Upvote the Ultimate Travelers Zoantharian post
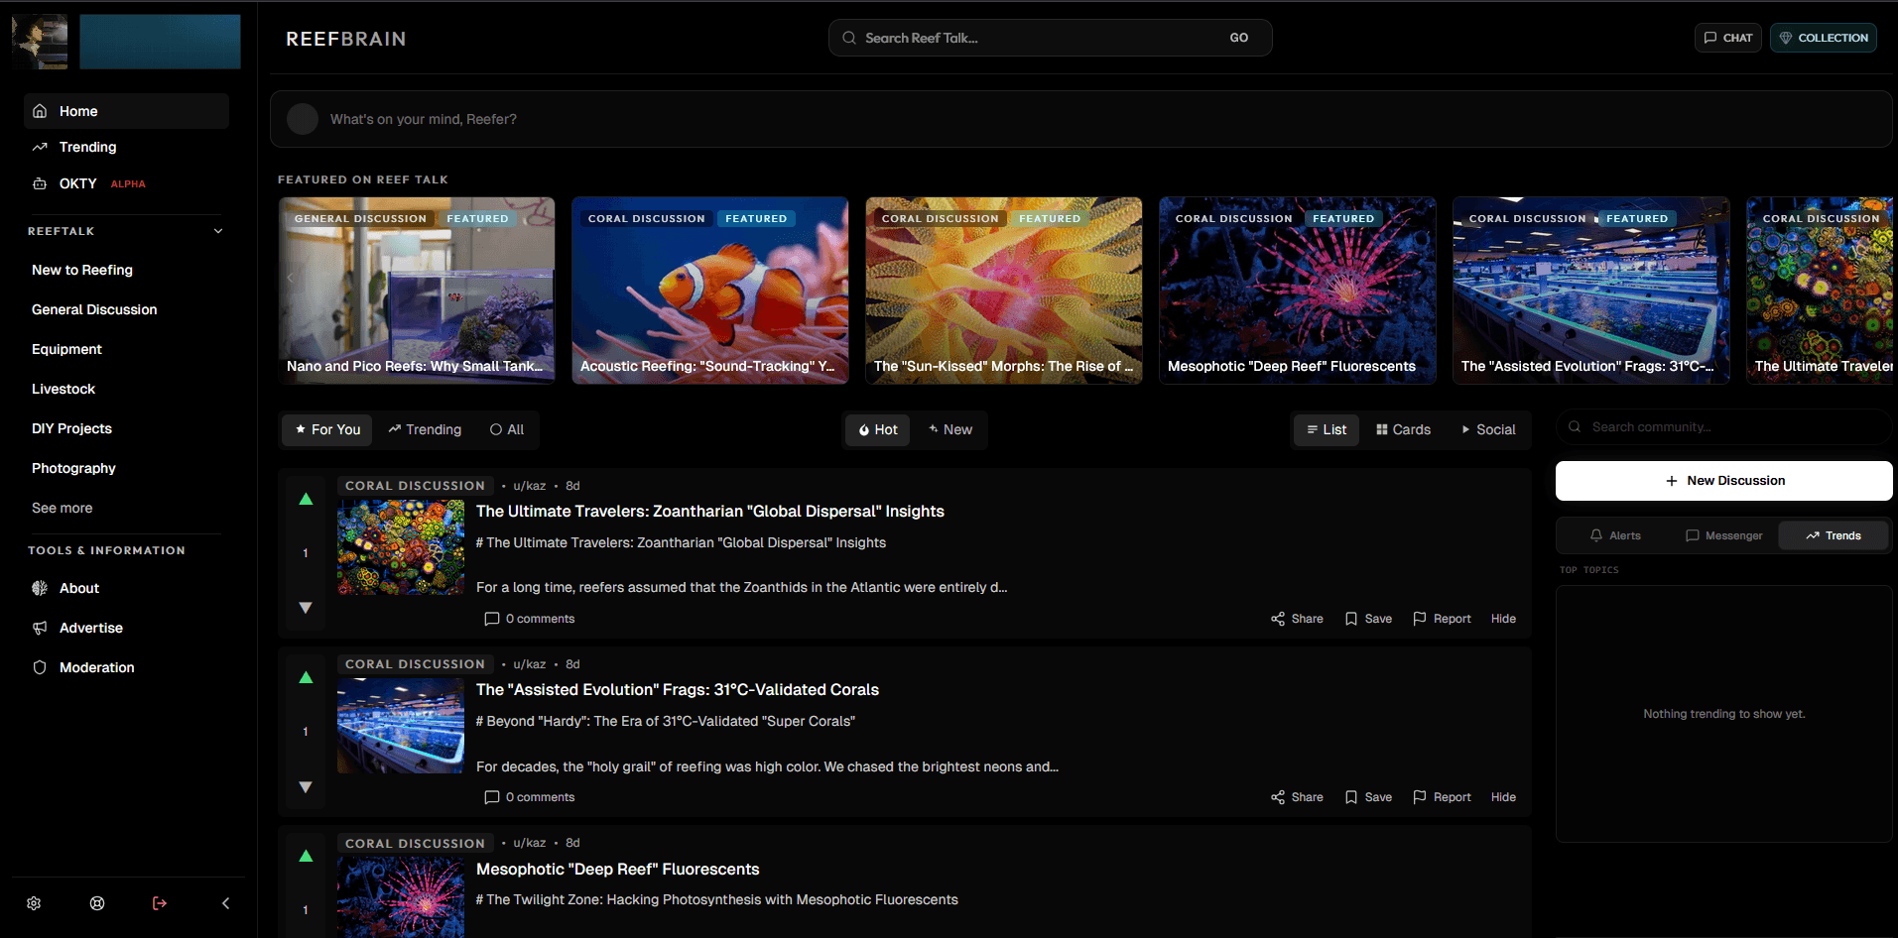Viewport: 1898px width, 938px height. point(306,499)
